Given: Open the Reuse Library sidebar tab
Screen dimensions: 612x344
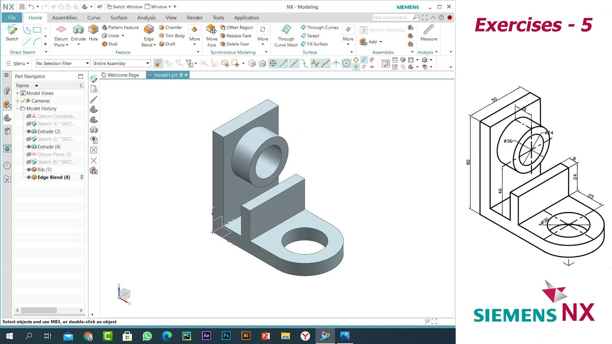Looking at the screenshot, I should pyautogui.click(x=7, y=131).
